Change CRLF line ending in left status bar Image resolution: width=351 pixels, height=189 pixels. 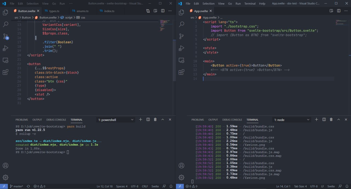[x=145, y=186]
